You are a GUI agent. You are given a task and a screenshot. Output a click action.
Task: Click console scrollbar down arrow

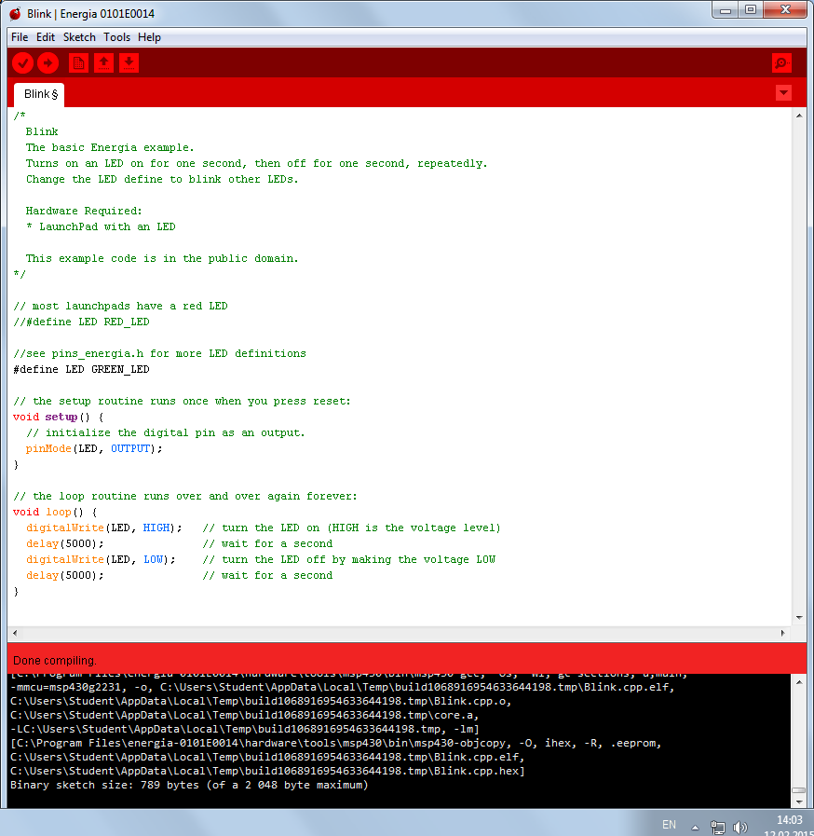coord(799,802)
